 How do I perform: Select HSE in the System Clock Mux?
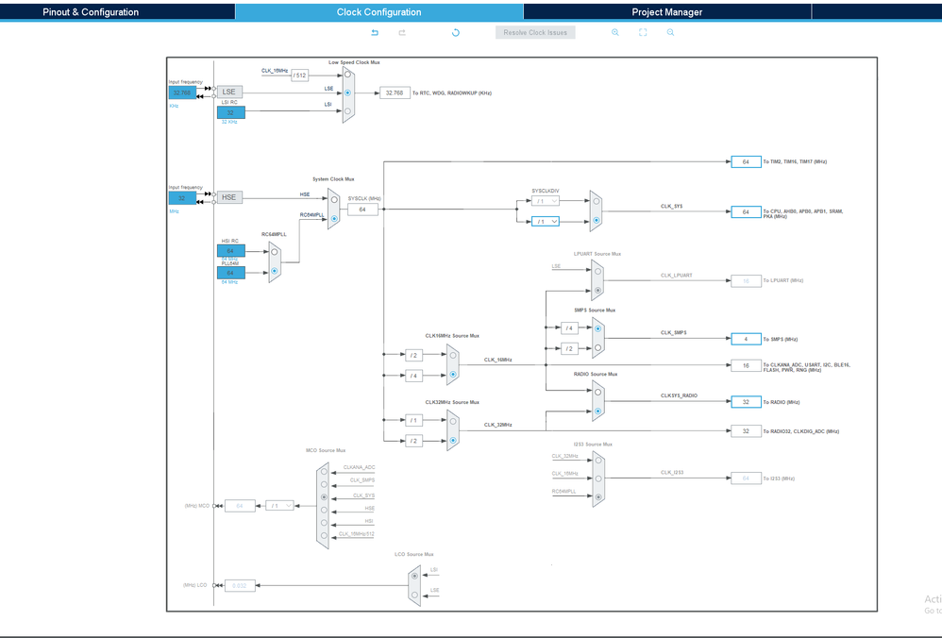pos(334,199)
